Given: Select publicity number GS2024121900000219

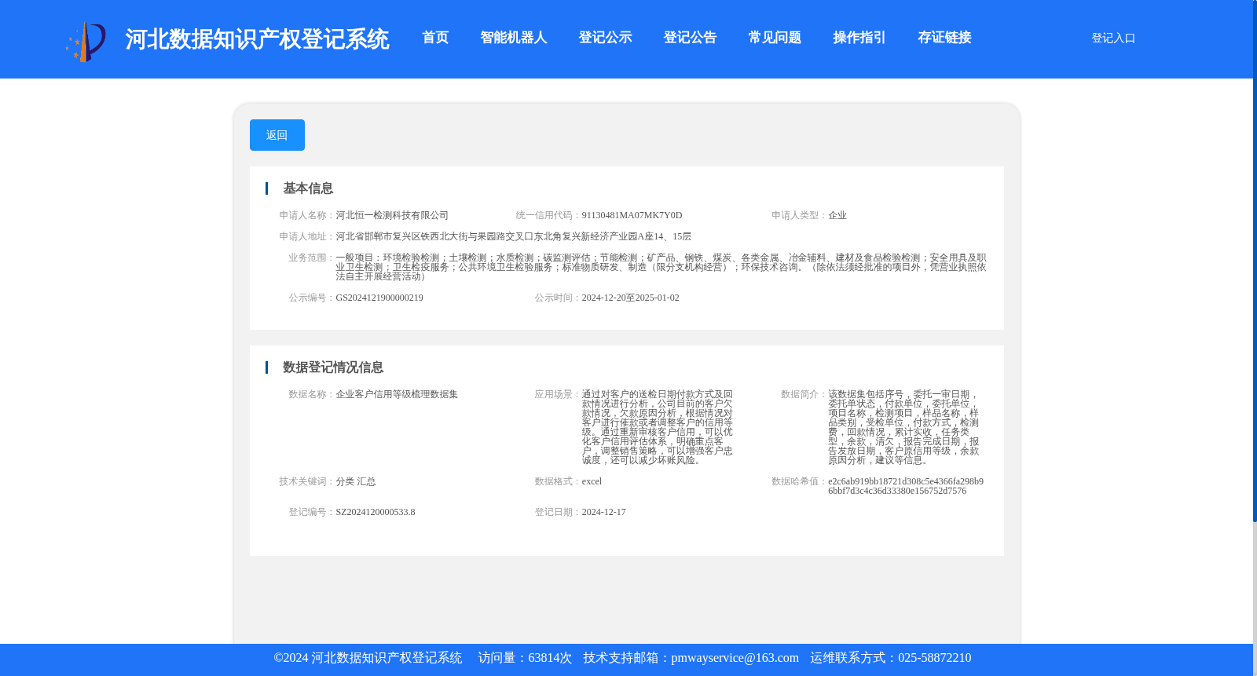Looking at the screenshot, I should (379, 298).
